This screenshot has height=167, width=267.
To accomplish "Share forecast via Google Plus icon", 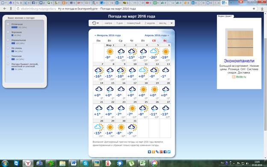I will 161,152.
